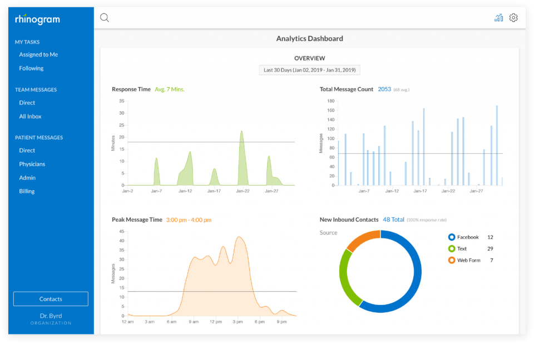This screenshot has width=534, height=344.
Task: Click the Total Message Count title
Action: pyautogui.click(x=347, y=89)
